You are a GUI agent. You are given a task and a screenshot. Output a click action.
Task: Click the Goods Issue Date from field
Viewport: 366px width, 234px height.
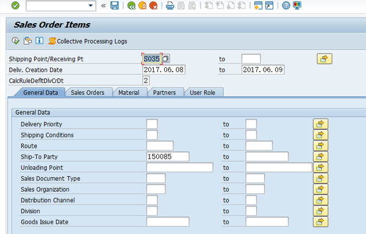168,222
